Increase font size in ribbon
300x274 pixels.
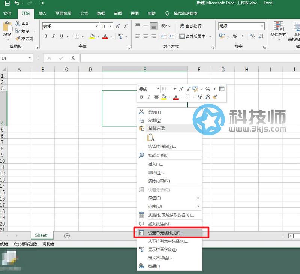[x=118, y=26]
